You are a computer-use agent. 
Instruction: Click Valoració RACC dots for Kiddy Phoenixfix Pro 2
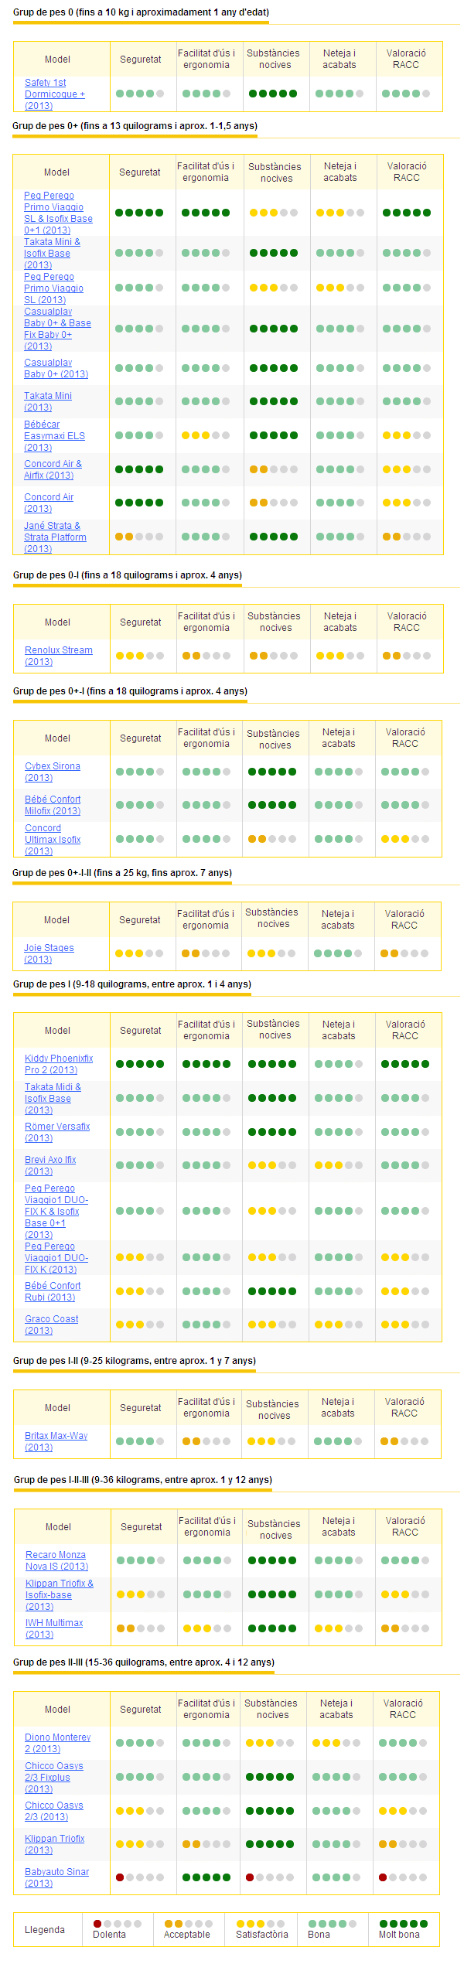[x=405, y=1064]
